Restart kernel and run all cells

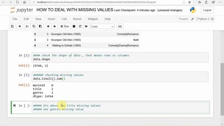pyautogui.click(x=86, y=27)
